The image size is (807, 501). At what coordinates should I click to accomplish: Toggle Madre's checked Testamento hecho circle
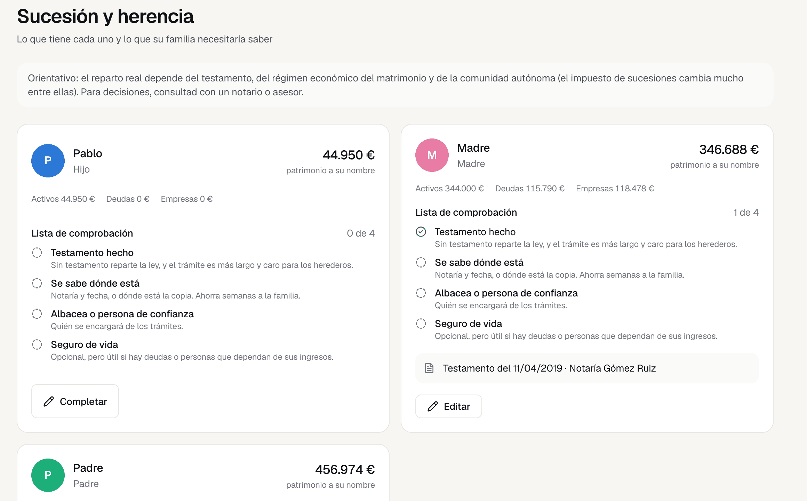pyautogui.click(x=421, y=232)
